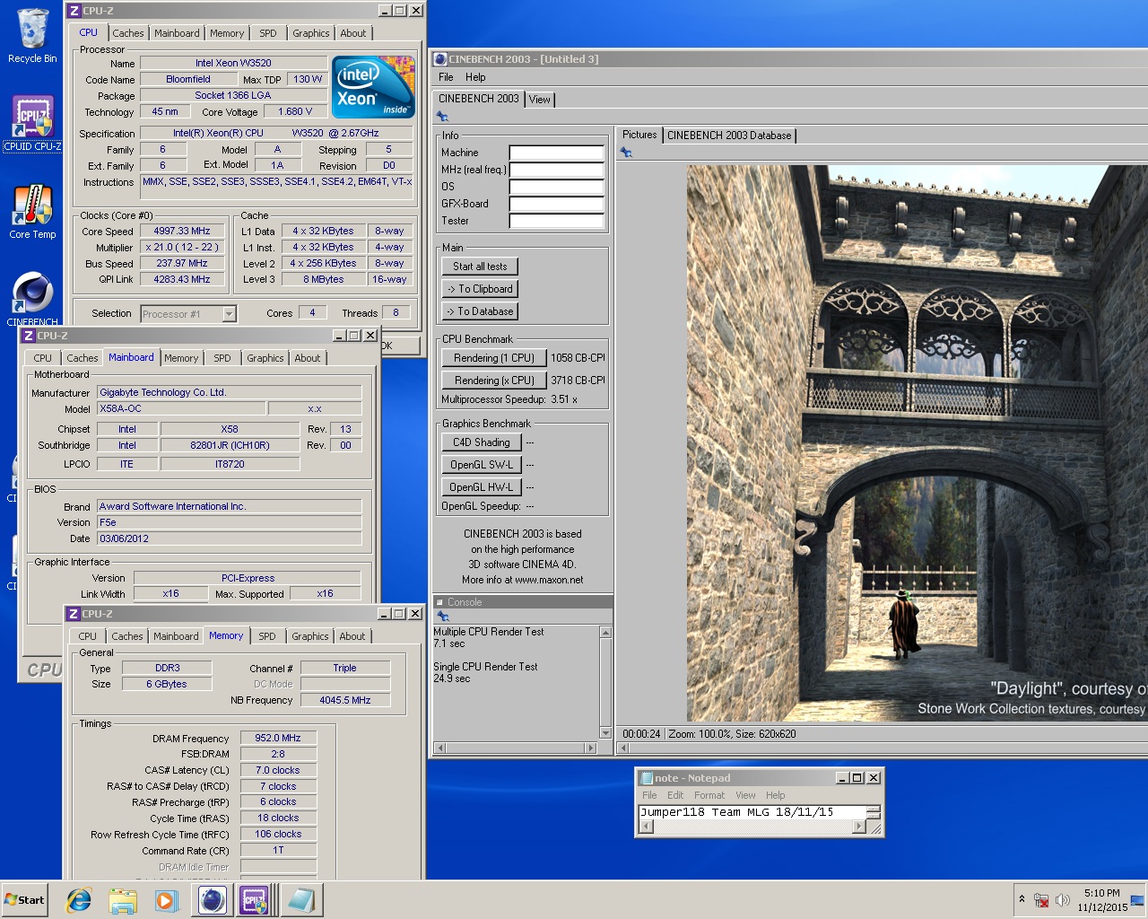This screenshot has width=1148, height=919.
Task: Click pin icon in Console panel
Action: coord(442,617)
